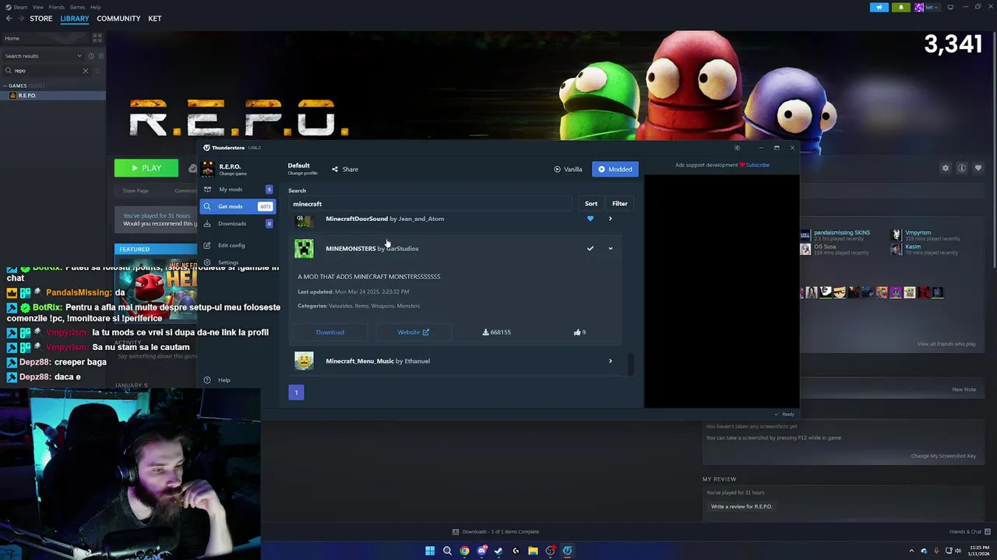Click the thumbs-up rating icon
The height and width of the screenshot is (560, 997).
pos(577,332)
